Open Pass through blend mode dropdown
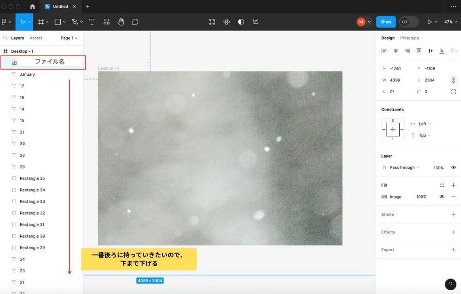This screenshot has height=294, width=461. coord(404,167)
